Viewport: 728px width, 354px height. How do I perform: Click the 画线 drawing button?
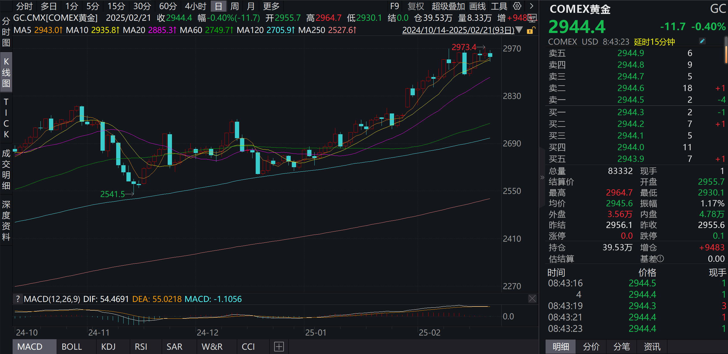[x=477, y=6]
